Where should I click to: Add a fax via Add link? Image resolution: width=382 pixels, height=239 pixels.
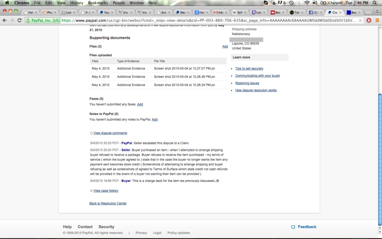pyautogui.click(x=140, y=105)
